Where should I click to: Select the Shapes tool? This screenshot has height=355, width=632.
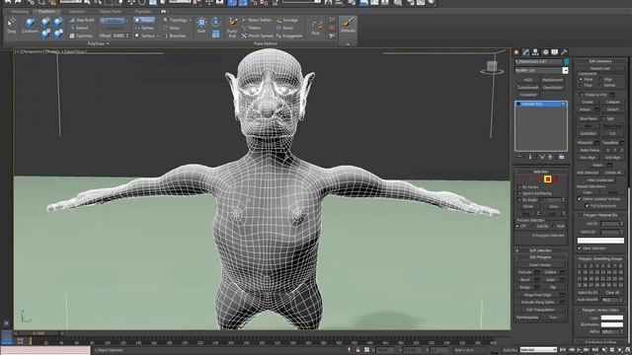pos(144,20)
